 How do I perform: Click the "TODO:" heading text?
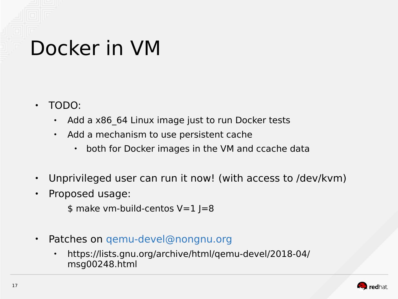65,105
